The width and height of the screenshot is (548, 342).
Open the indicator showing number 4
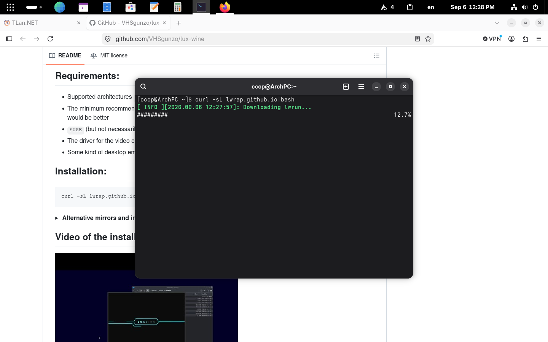[x=387, y=7]
